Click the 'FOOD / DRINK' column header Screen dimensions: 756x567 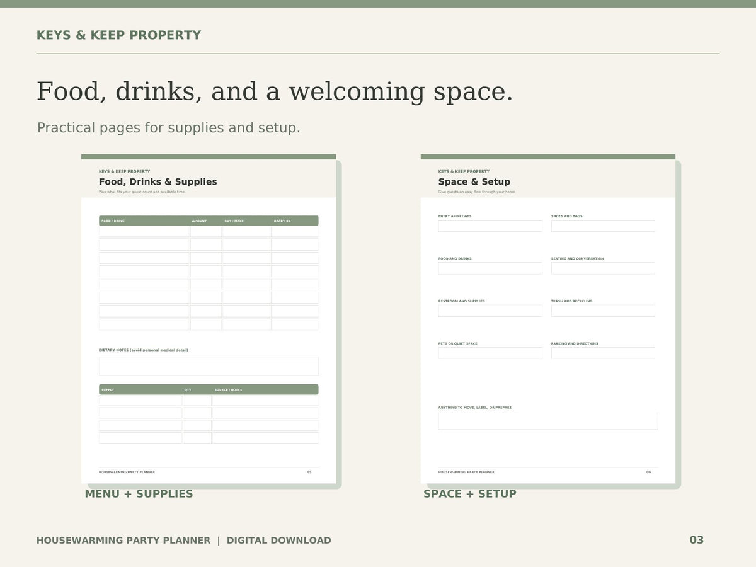click(x=113, y=221)
